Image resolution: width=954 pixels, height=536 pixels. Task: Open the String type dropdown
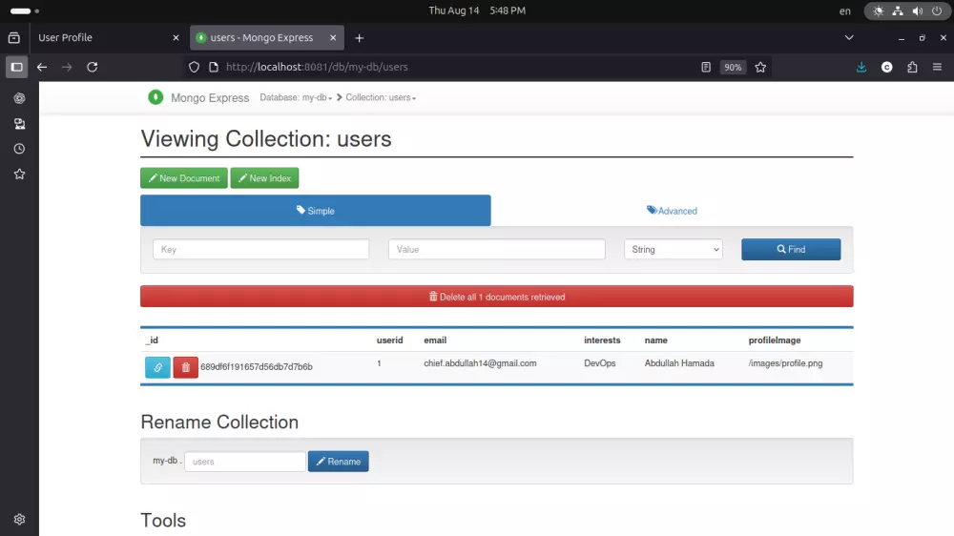[x=674, y=250]
